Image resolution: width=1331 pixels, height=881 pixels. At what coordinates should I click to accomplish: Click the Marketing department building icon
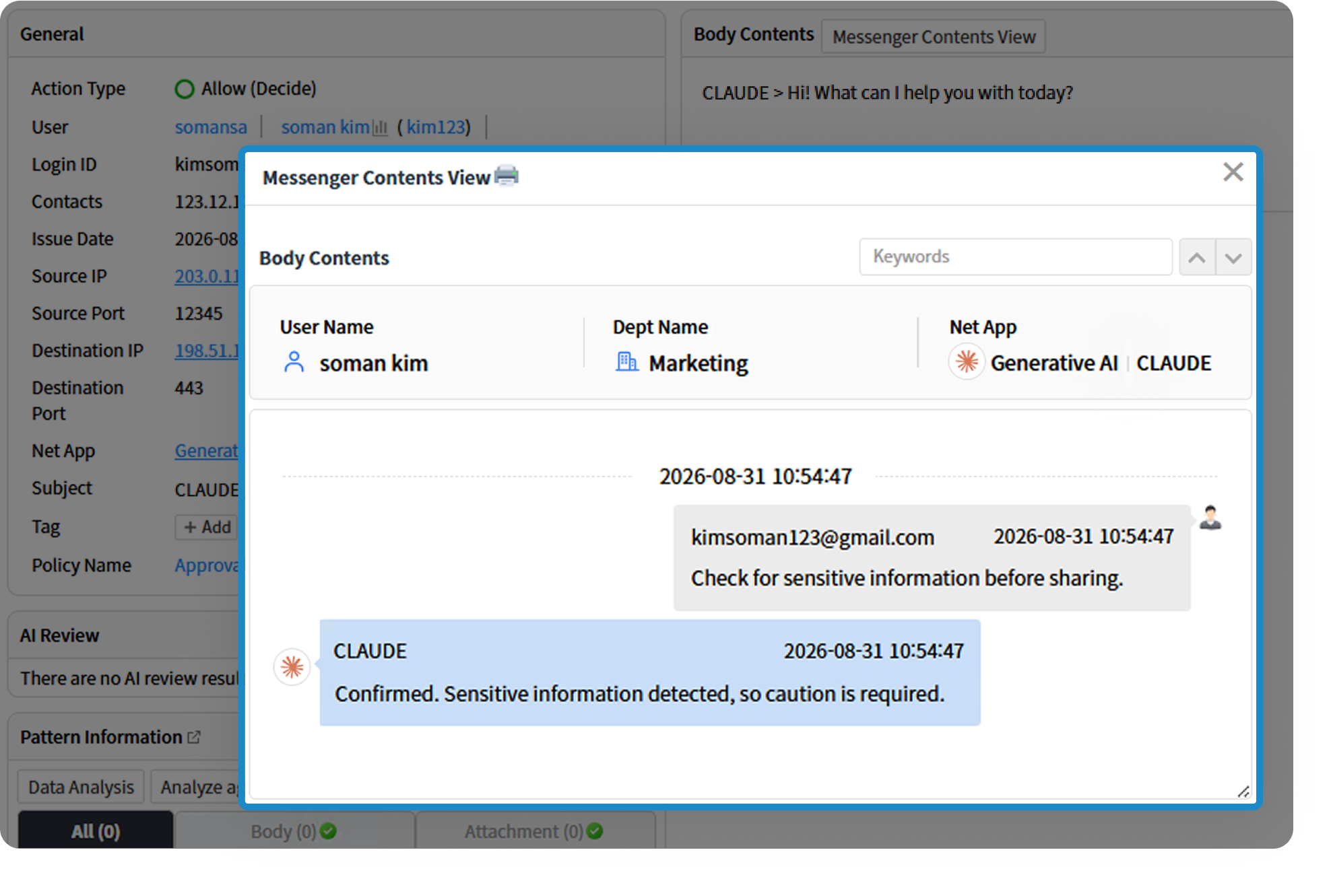click(626, 362)
